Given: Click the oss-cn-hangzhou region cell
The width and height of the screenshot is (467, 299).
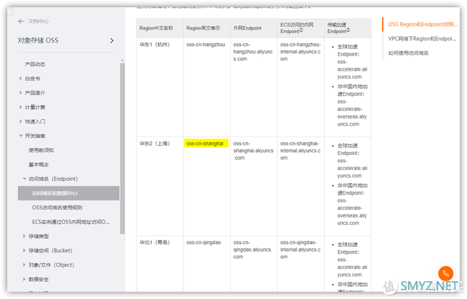Looking at the screenshot, I should click(x=205, y=45).
